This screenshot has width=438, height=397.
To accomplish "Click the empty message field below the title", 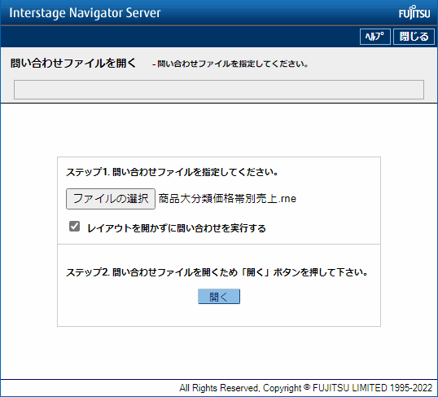I will (219, 90).
